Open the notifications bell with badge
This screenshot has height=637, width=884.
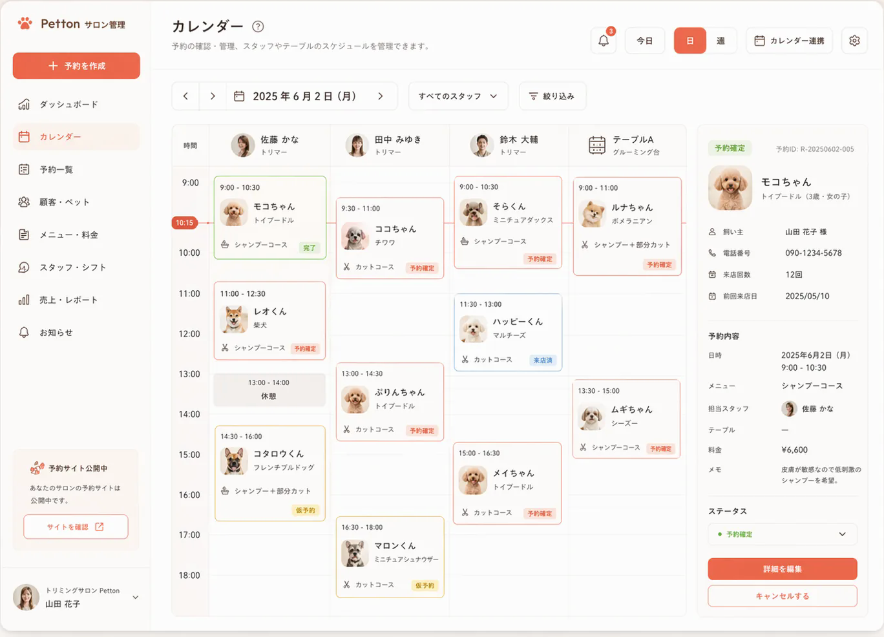click(604, 40)
